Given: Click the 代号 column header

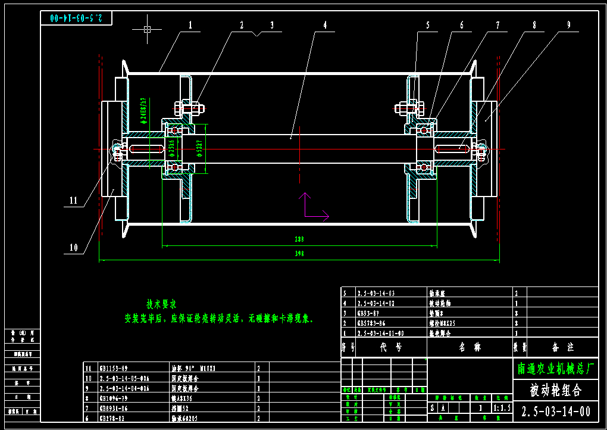Looking at the screenshot, I should tap(391, 347).
